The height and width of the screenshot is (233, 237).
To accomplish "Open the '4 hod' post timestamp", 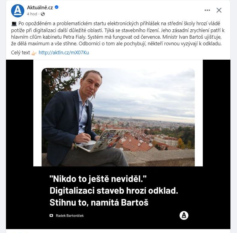I will click(32, 14).
